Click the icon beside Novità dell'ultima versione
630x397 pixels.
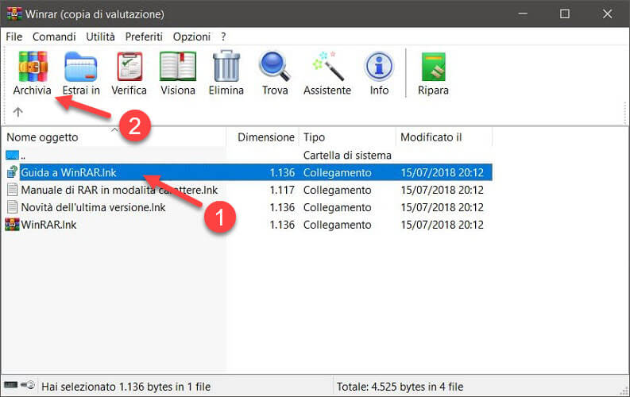[13, 207]
